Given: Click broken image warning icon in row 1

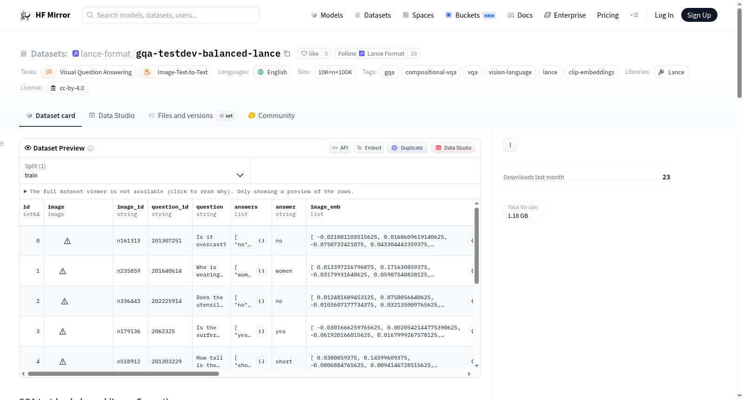Looking at the screenshot, I should coord(63,271).
